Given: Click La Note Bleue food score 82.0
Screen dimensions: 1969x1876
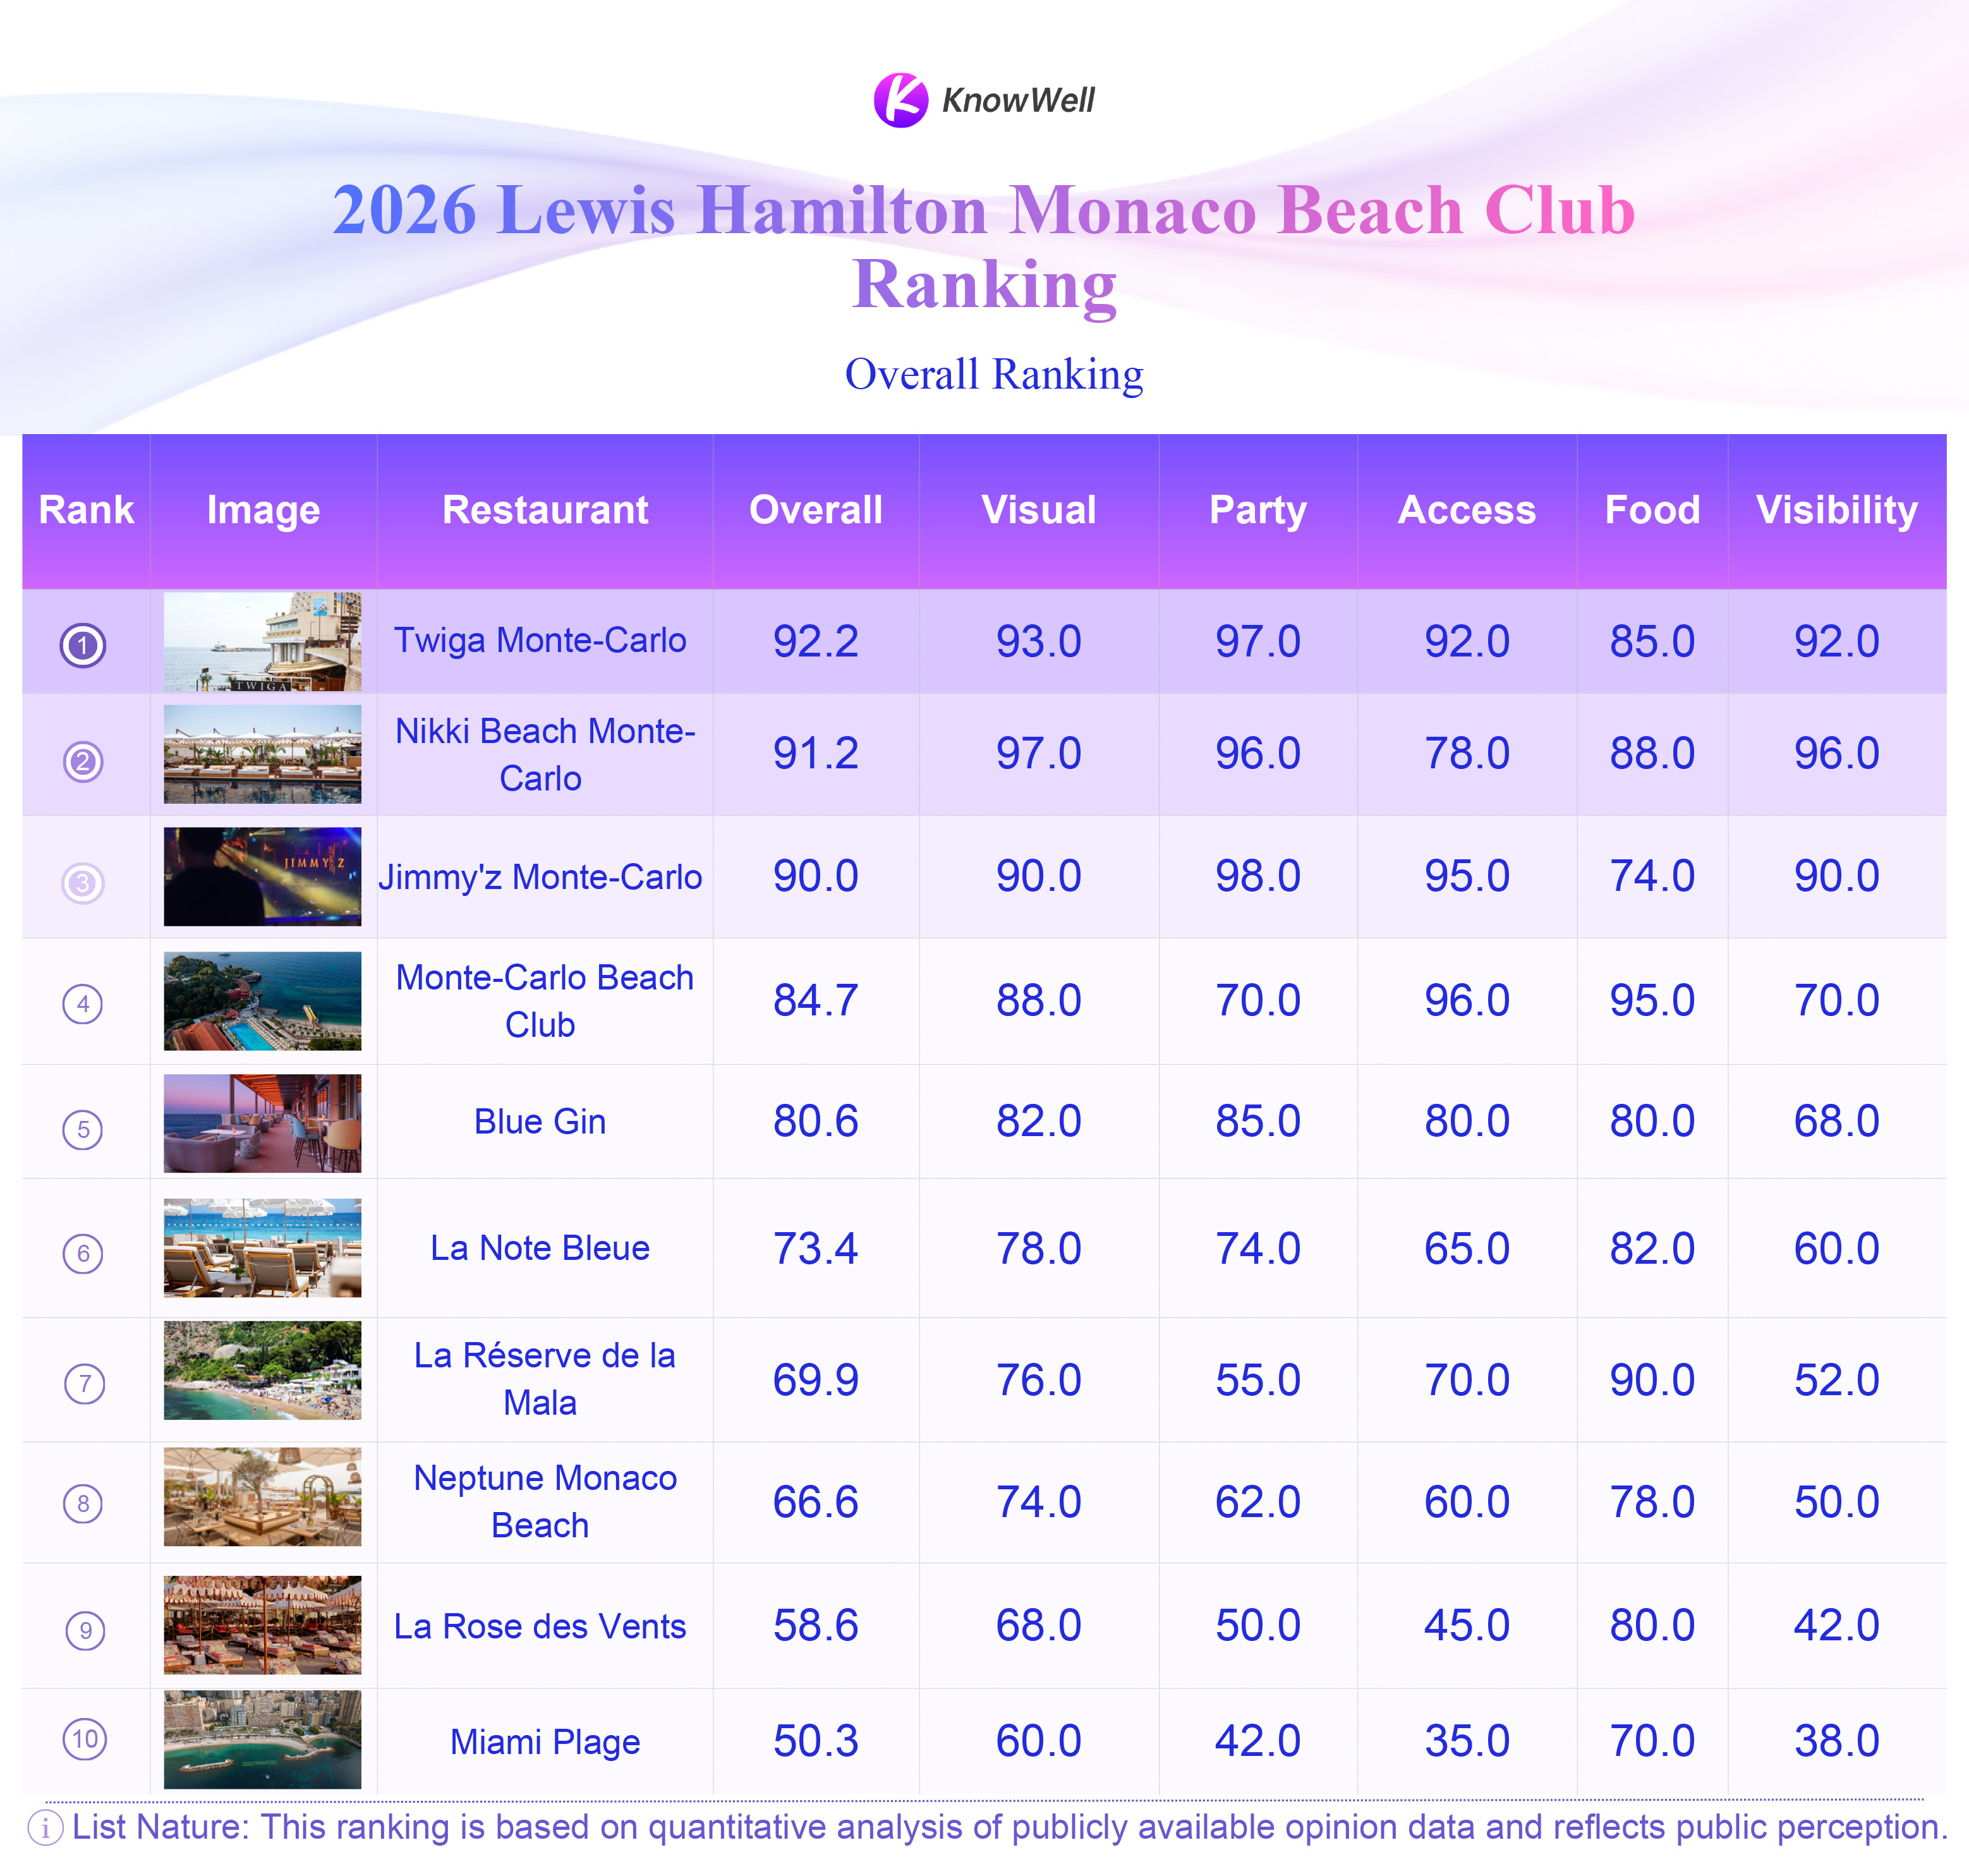Looking at the screenshot, I should click(x=1652, y=1249).
